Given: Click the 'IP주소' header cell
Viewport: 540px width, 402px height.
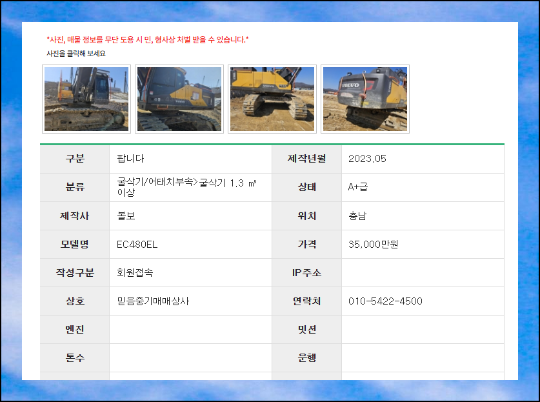Looking at the screenshot, I should pyautogui.click(x=307, y=273).
